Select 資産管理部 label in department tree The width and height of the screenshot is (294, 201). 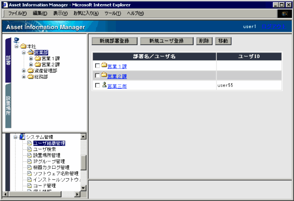(46, 71)
